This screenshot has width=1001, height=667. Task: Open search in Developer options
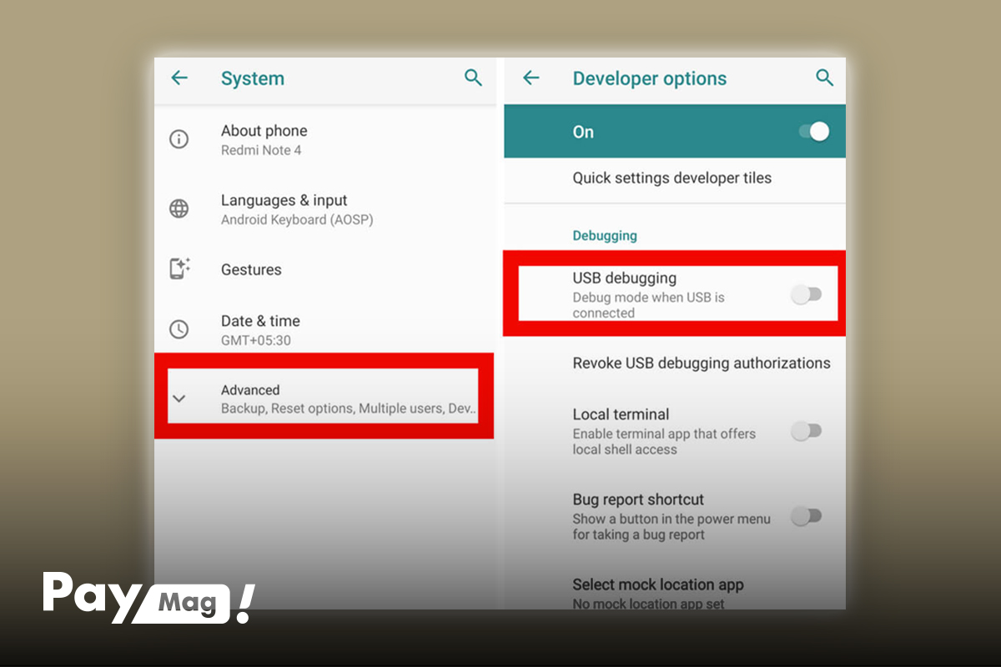824,78
